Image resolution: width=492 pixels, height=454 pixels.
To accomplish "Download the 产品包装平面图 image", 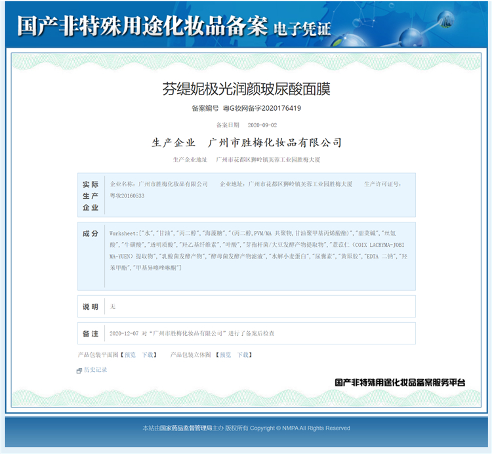I will click(x=147, y=354).
